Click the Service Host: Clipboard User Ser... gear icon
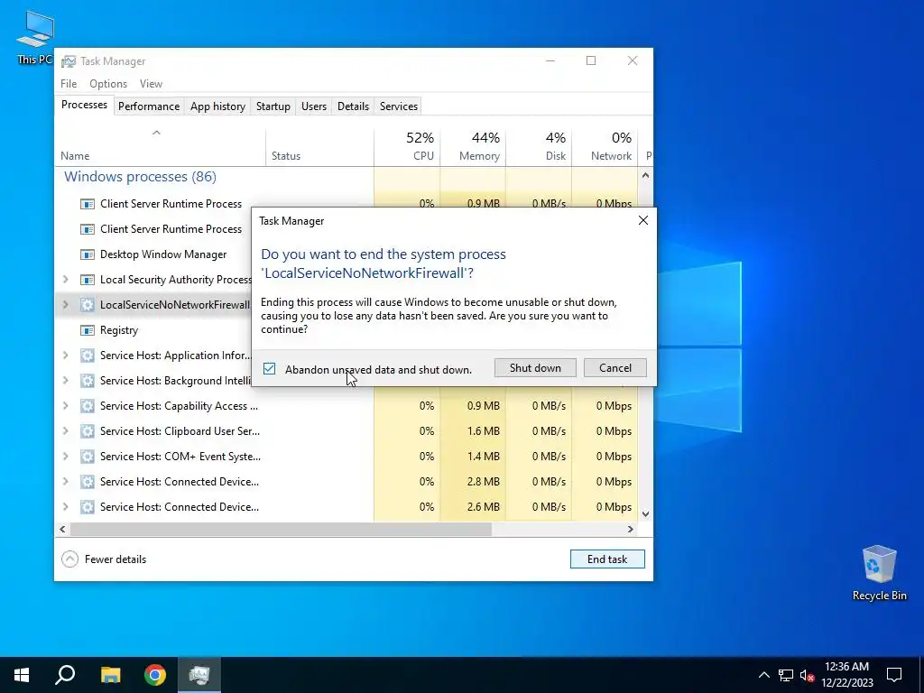 coord(88,431)
